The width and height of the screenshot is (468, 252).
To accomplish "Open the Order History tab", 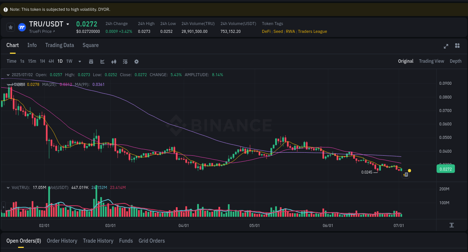I will coord(62,241).
